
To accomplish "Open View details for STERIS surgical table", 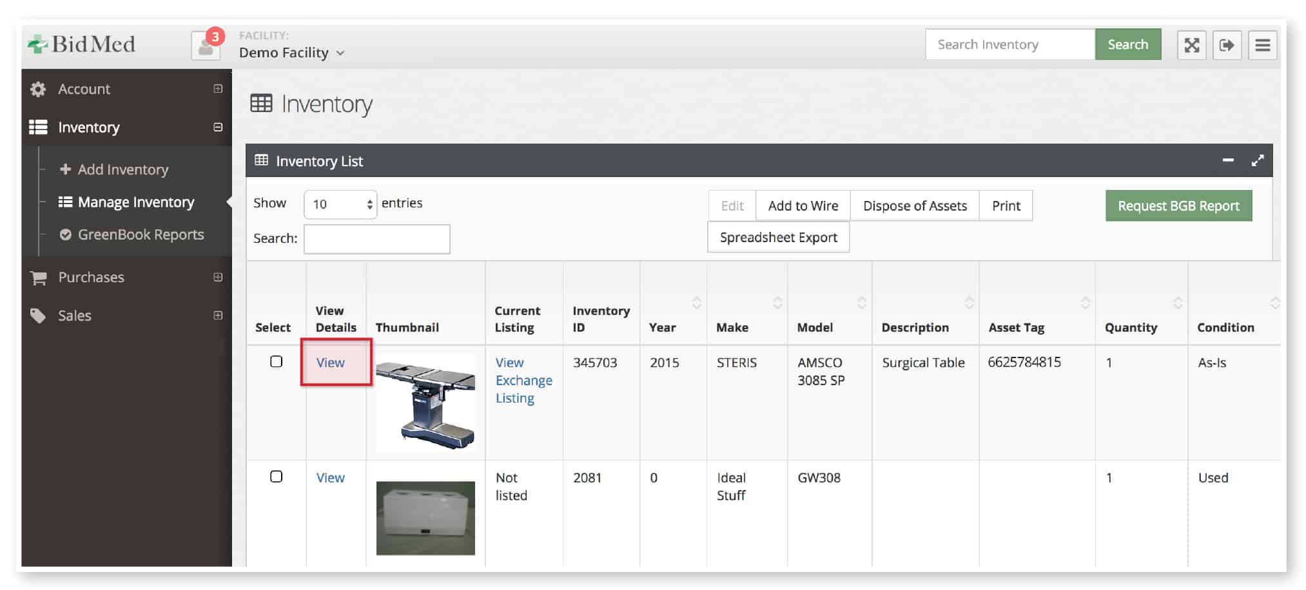I will tap(330, 363).
